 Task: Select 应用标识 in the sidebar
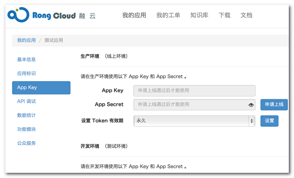click(26, 73)
